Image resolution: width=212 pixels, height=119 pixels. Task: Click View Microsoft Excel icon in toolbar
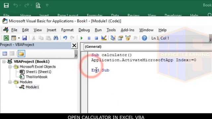[6, 38]
